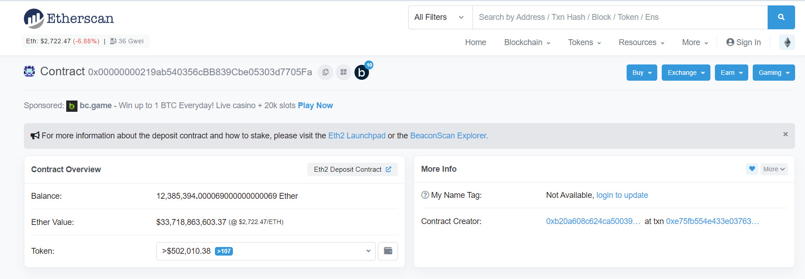Screen dimensions: 805x279
Task: Open More options in More Info panel
Action: point(774,169)
